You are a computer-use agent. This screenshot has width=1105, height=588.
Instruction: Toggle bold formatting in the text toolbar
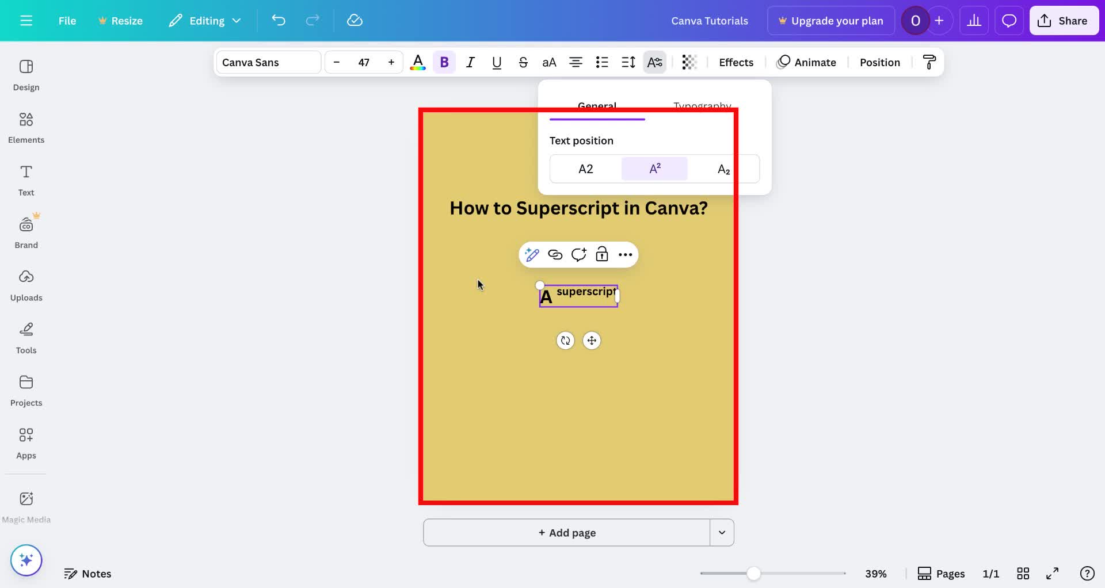444,62
